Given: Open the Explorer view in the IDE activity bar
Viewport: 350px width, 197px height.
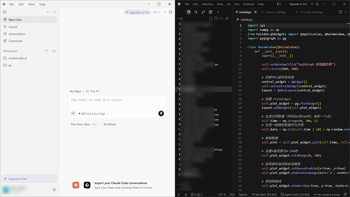Looking at the screenshot, I should point(189,12).
